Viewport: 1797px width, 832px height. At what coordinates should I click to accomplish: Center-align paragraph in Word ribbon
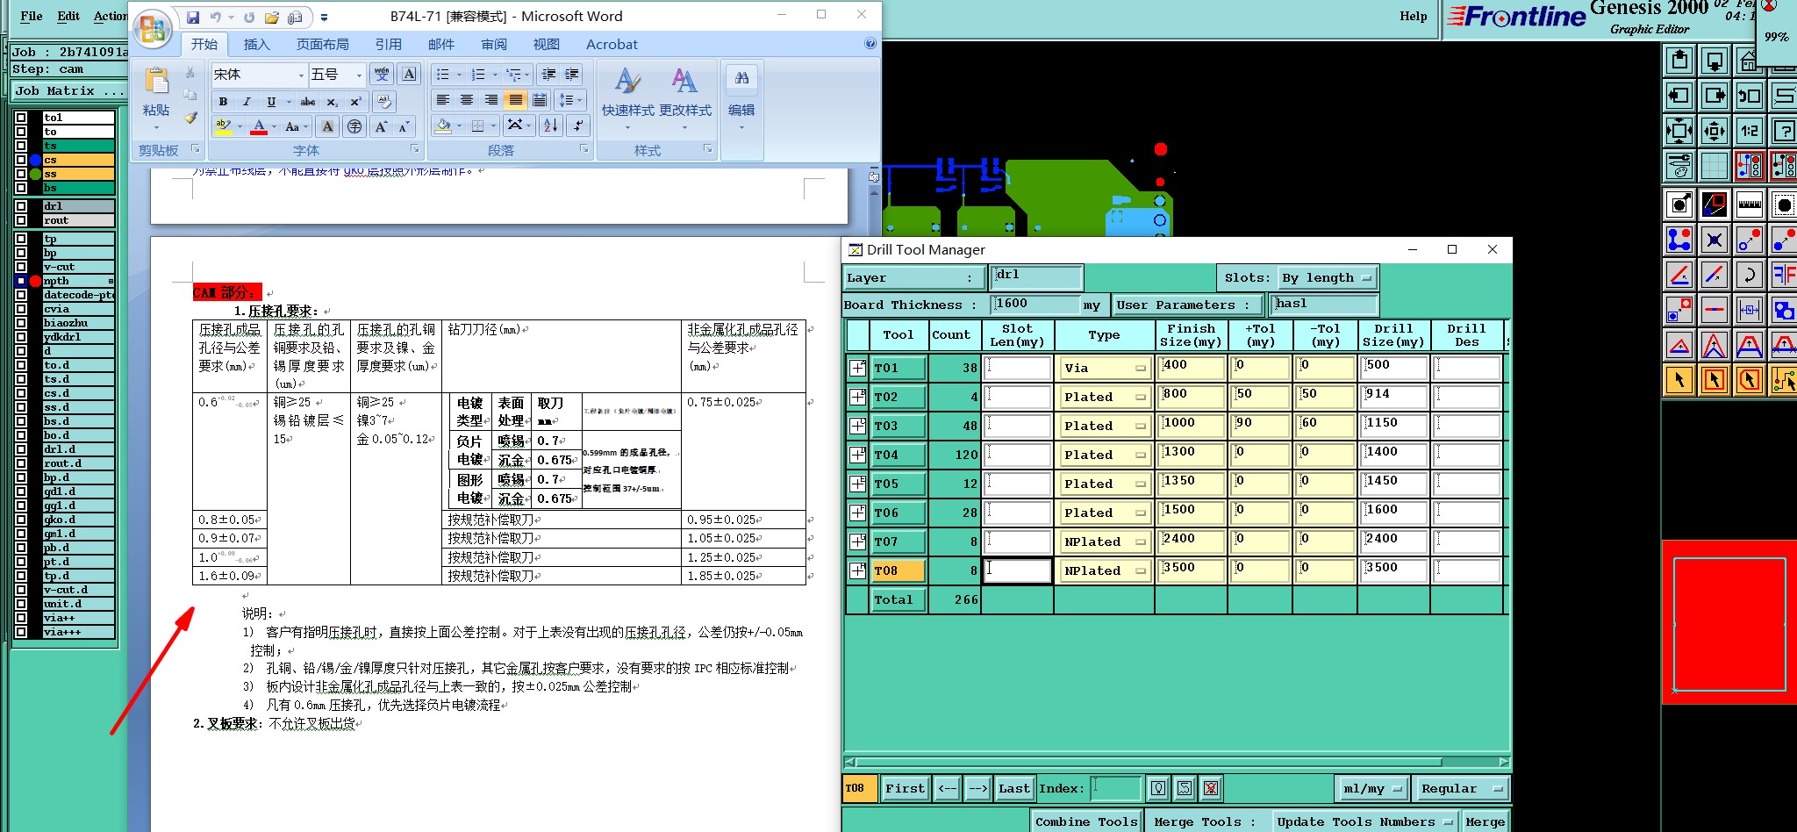pos(467,100)
